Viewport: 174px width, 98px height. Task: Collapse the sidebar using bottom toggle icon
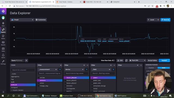click(x=3, y=92)
